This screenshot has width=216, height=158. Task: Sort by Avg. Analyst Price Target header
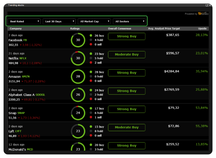click(x=164, y=29)
